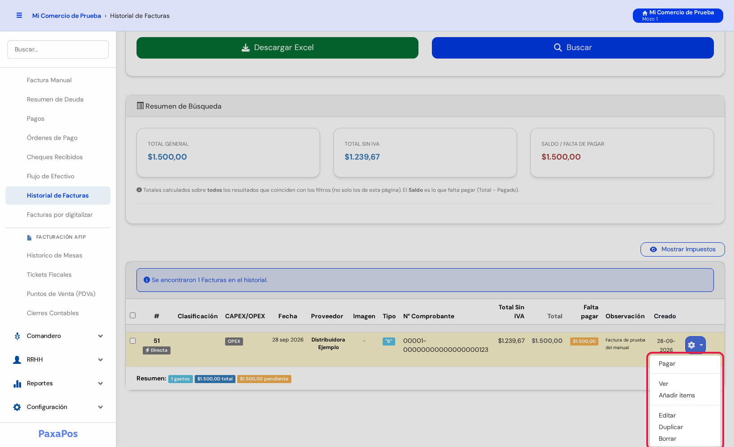This screenshot has width=734, height=447.
Task: Click the download icon on Descargar Excel
Action: click(246, 48)
